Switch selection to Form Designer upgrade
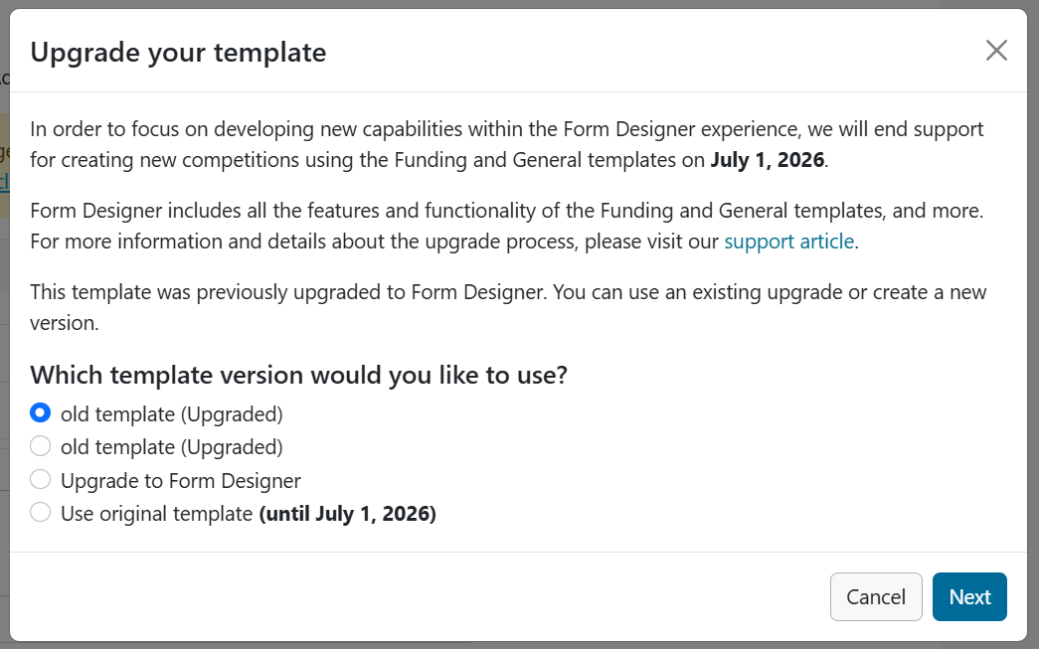The image size is (1039, 649). (x=41, y=479)
